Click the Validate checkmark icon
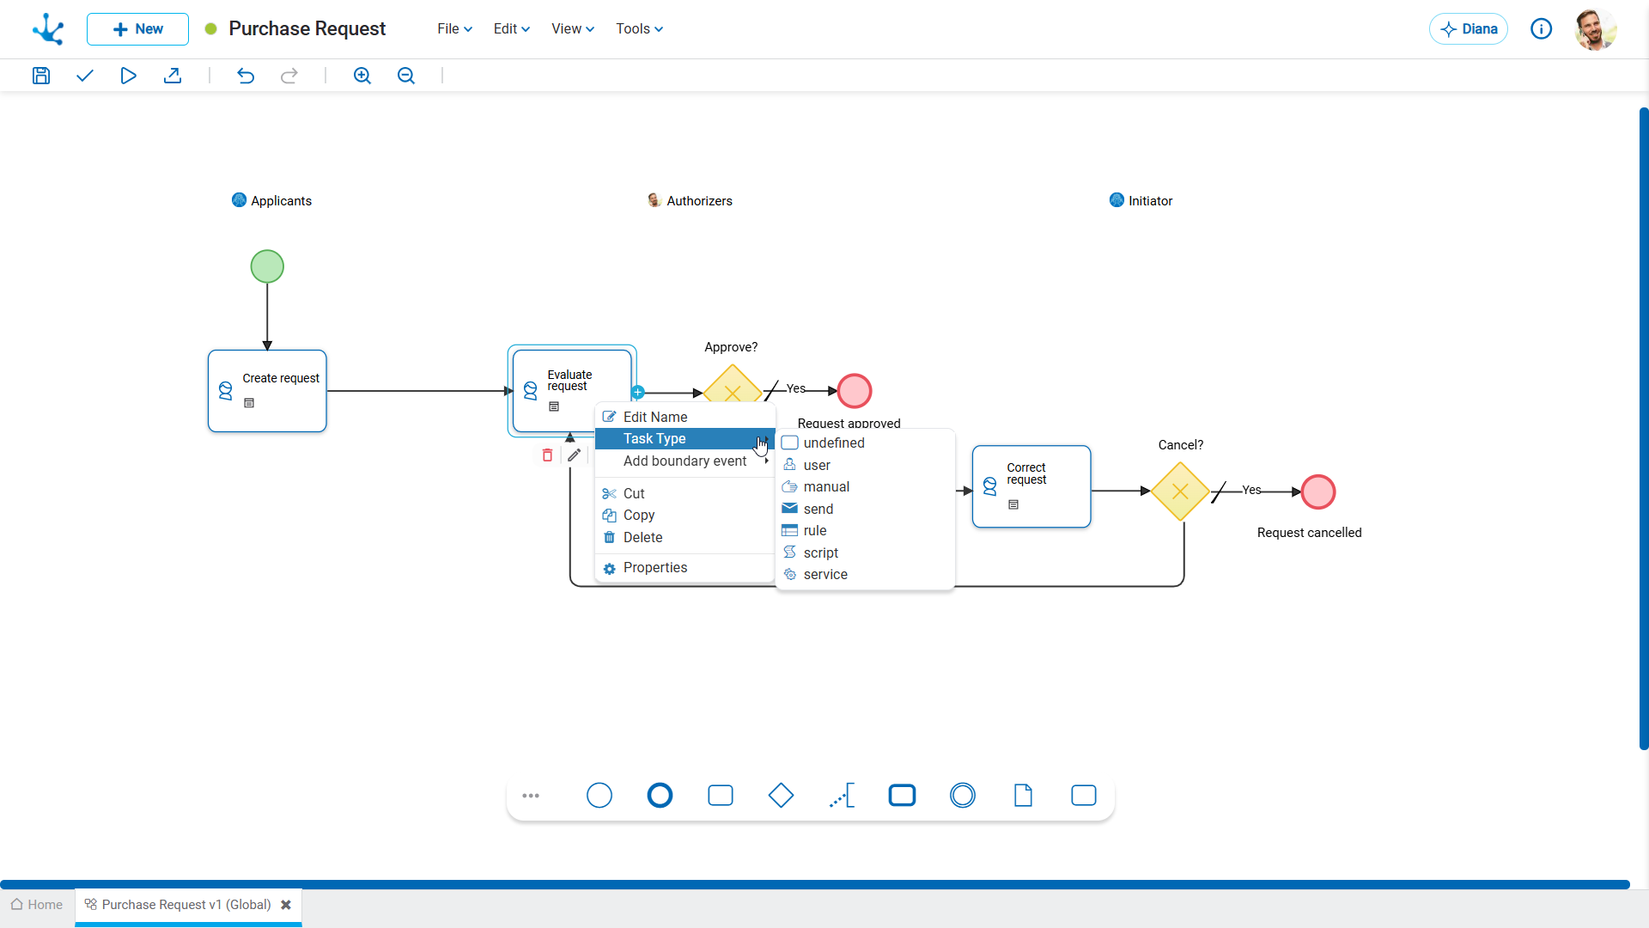The height and width of the screenshot is (928, 1649). pos(84,76)
